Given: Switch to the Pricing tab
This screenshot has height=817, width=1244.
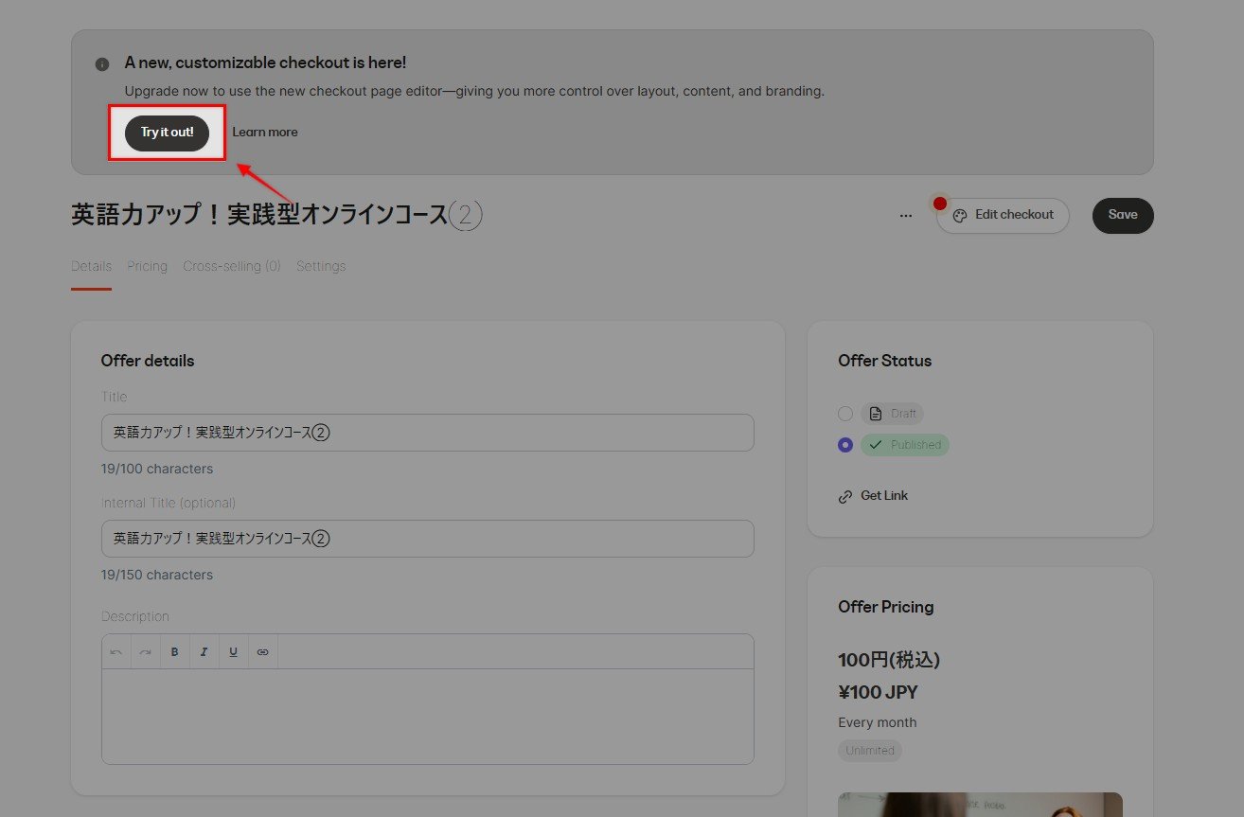Looking at the screenshot, I should point(147,266).
